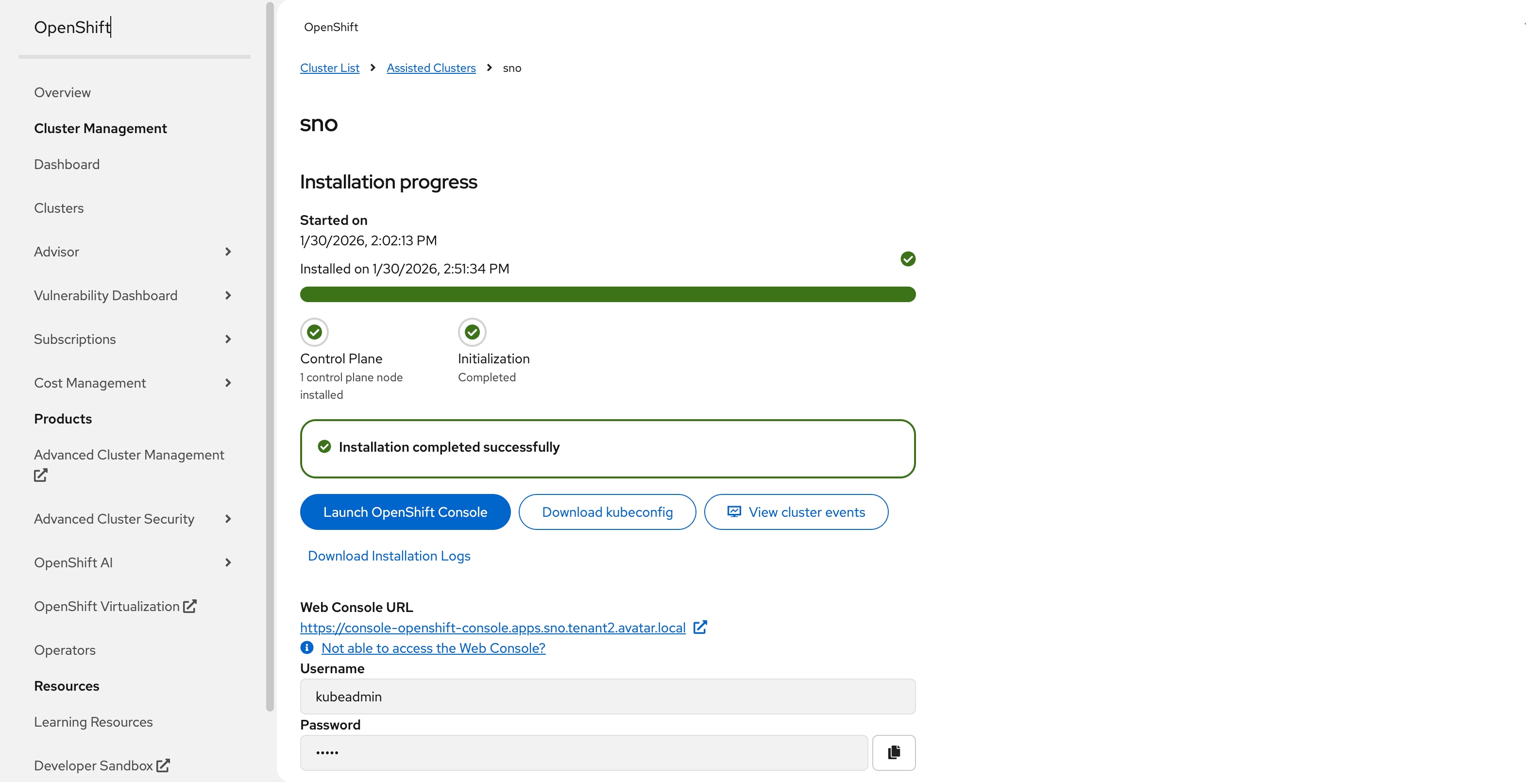
Task: Expand the Advanced Cluster Security chevron
Action: click(228, 519)
